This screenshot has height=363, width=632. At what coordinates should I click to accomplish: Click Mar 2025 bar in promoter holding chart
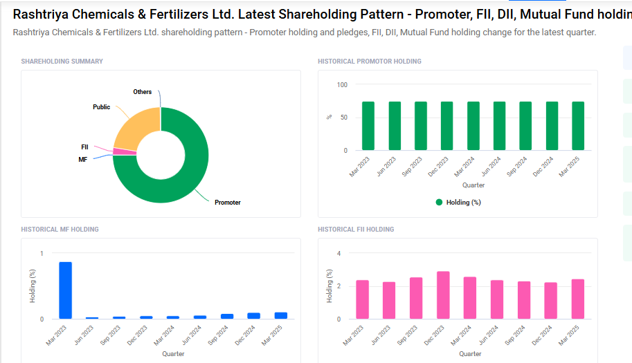tap(578, 126)
